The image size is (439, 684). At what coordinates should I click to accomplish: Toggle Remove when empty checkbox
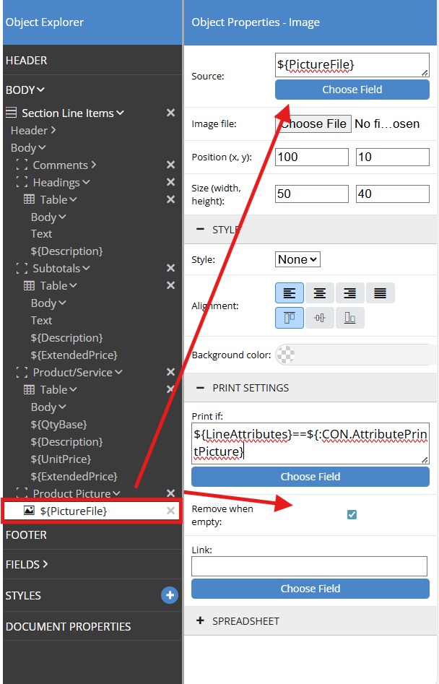[x=352, y=515]
